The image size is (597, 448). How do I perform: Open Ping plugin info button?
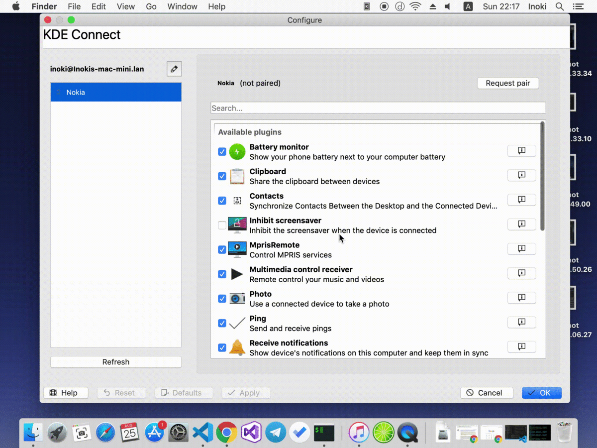521,322
